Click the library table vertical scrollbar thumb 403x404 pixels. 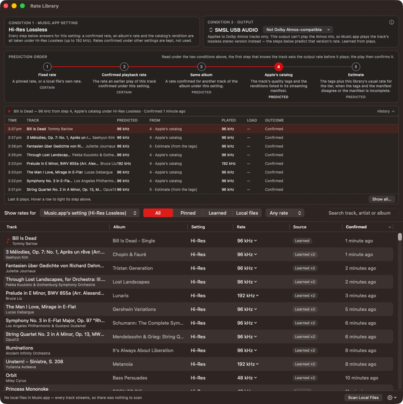tap(400, 237)
